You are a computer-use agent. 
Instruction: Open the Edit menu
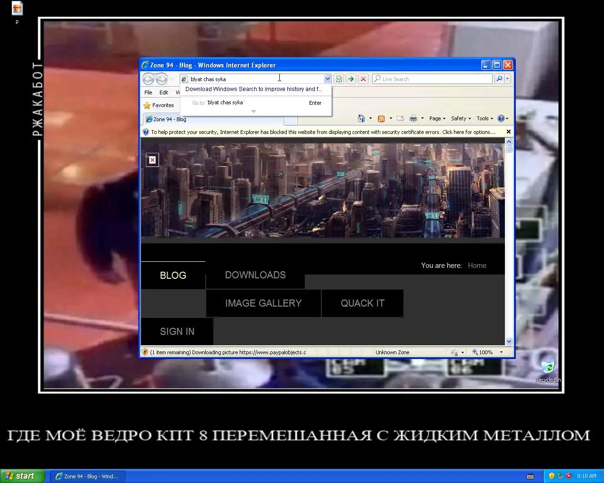(164, 92)
